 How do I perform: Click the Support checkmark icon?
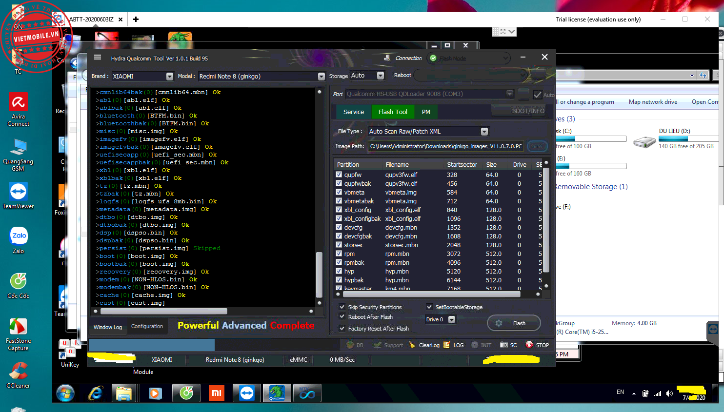[378, 345]
